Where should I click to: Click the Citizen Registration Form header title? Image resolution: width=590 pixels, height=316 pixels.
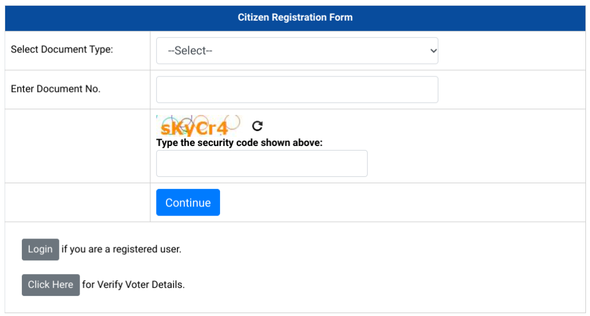tap(295, 17)
